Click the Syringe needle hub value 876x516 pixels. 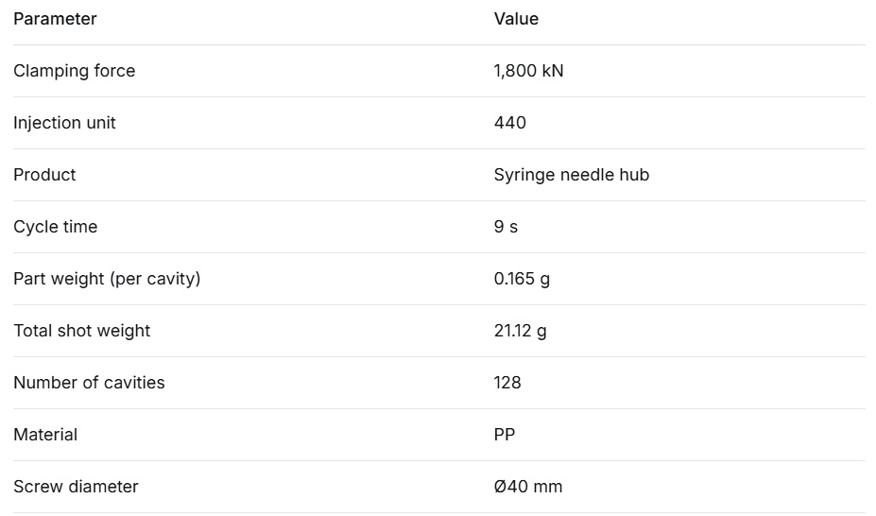tap(572, 175)
